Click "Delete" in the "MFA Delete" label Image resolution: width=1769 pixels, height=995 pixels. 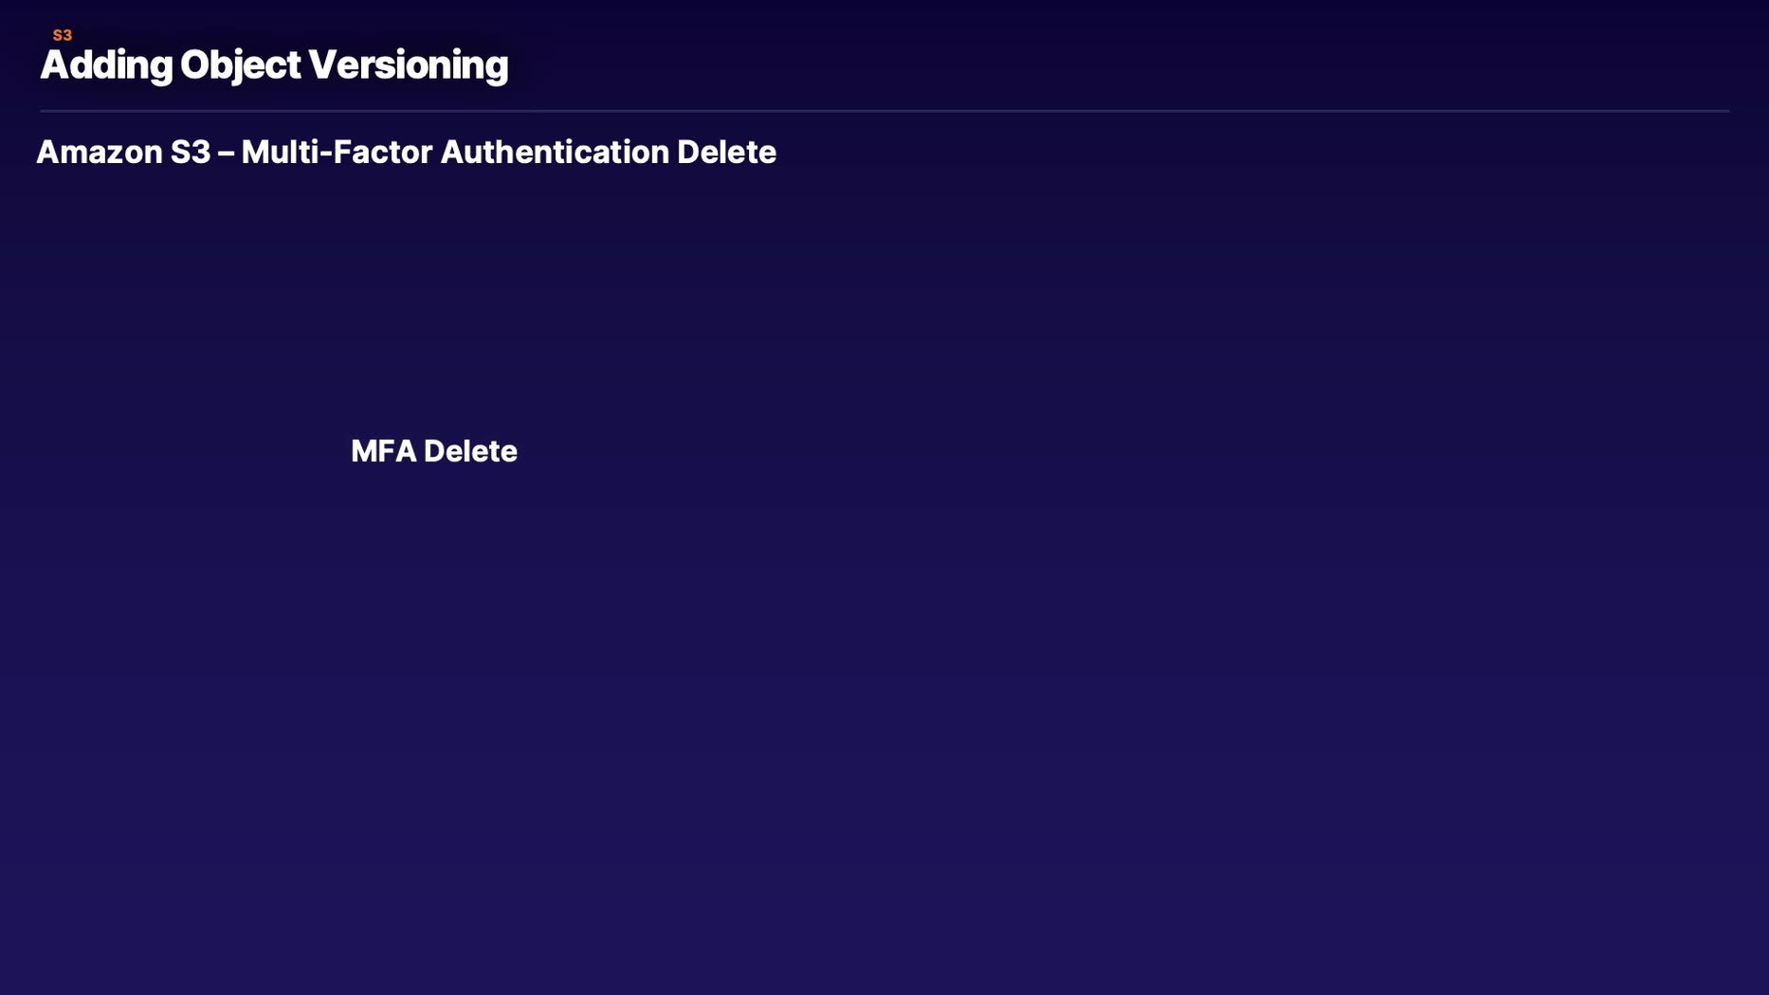tap(470, 451)
